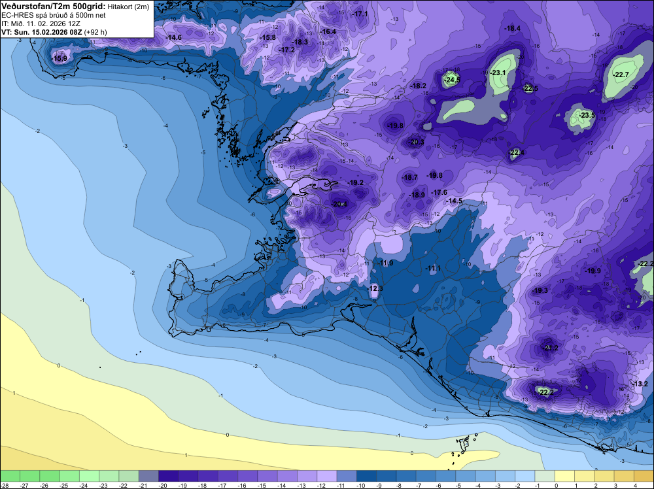Click the -5 label on the colour scale
654x489 pixels.
pos(457,485)
